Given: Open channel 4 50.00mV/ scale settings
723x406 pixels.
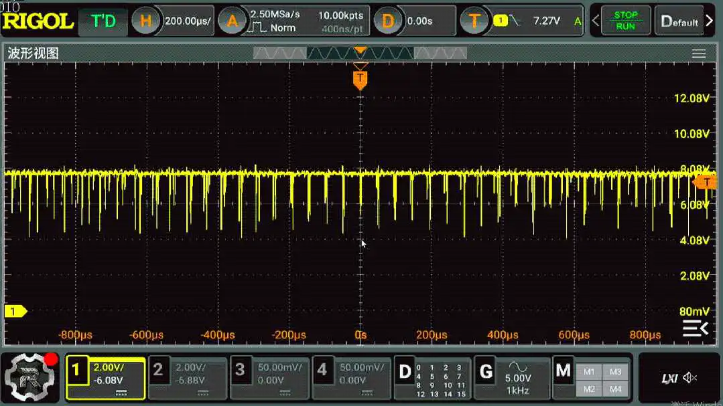Looking at the screenshot, I should (x=362, y=367).
